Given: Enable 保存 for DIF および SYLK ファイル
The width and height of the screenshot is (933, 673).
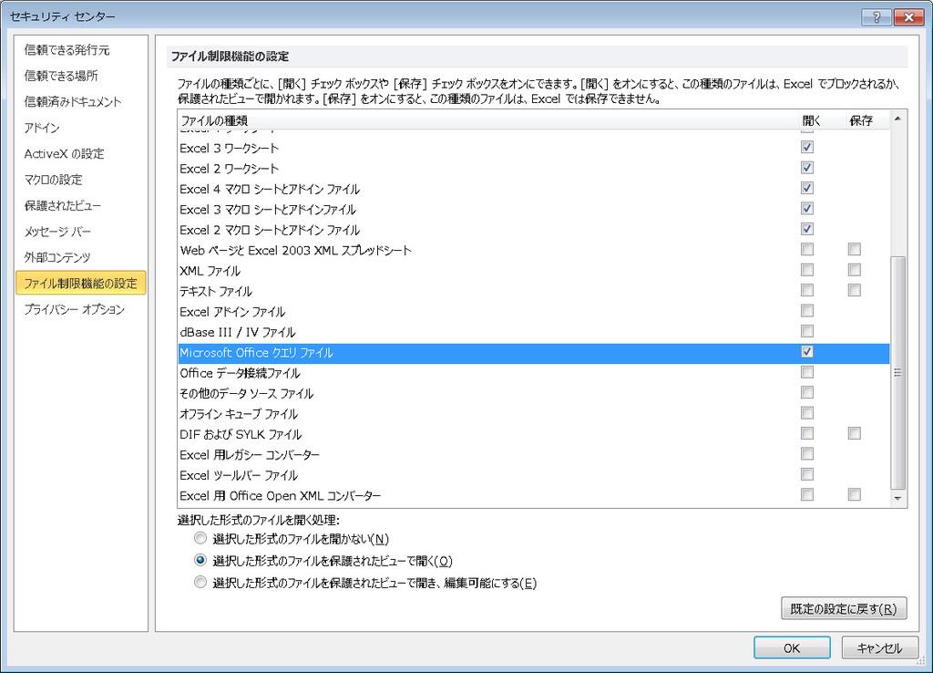Looking at the screenshot, I should coord(854,434).
